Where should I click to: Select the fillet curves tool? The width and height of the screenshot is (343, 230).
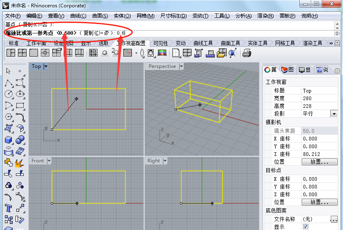click(x=20, y=117)
